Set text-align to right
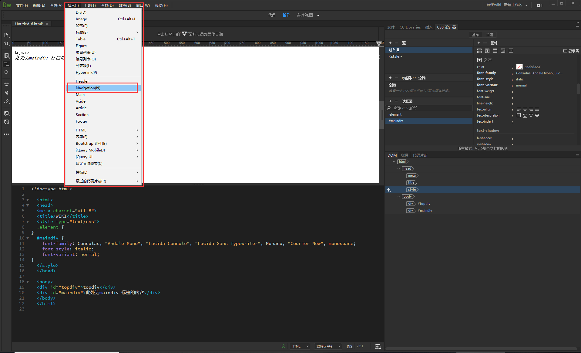Image resolution: width=581 pixels, height=353 pixels. point(531,109)
